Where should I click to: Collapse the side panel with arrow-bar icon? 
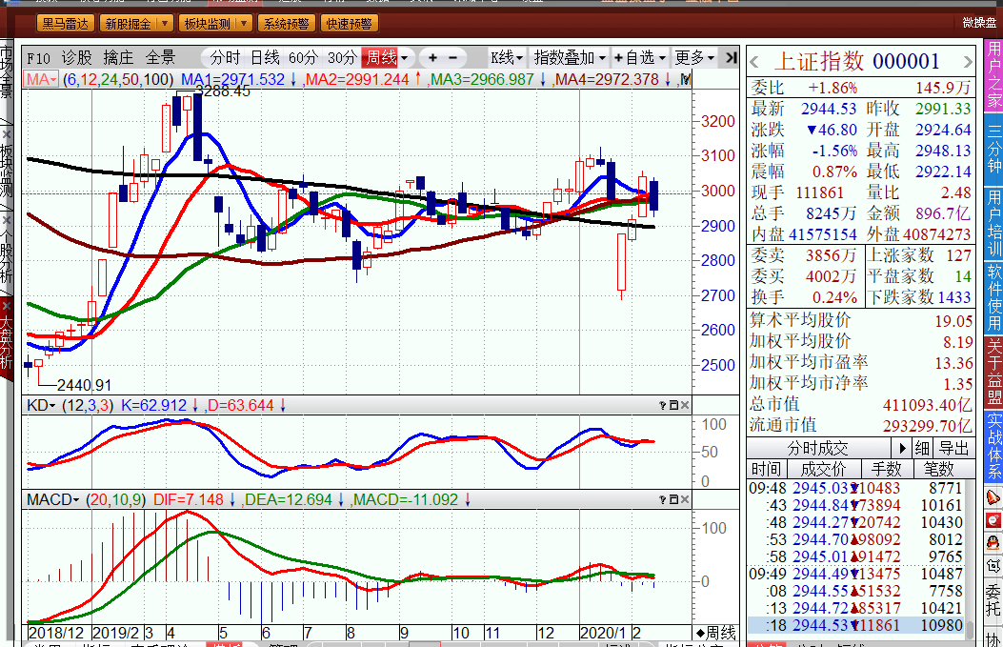point(732,58)
